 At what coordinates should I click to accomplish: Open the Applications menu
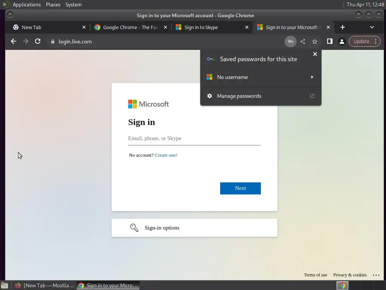pos(27,5)
